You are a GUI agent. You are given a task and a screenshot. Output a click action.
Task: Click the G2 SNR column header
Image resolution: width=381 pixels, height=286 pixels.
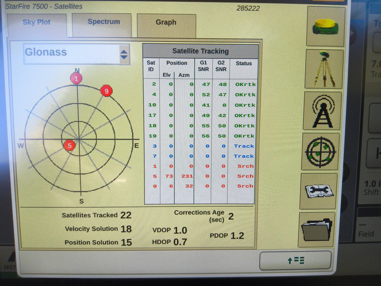tap(221, 66)
